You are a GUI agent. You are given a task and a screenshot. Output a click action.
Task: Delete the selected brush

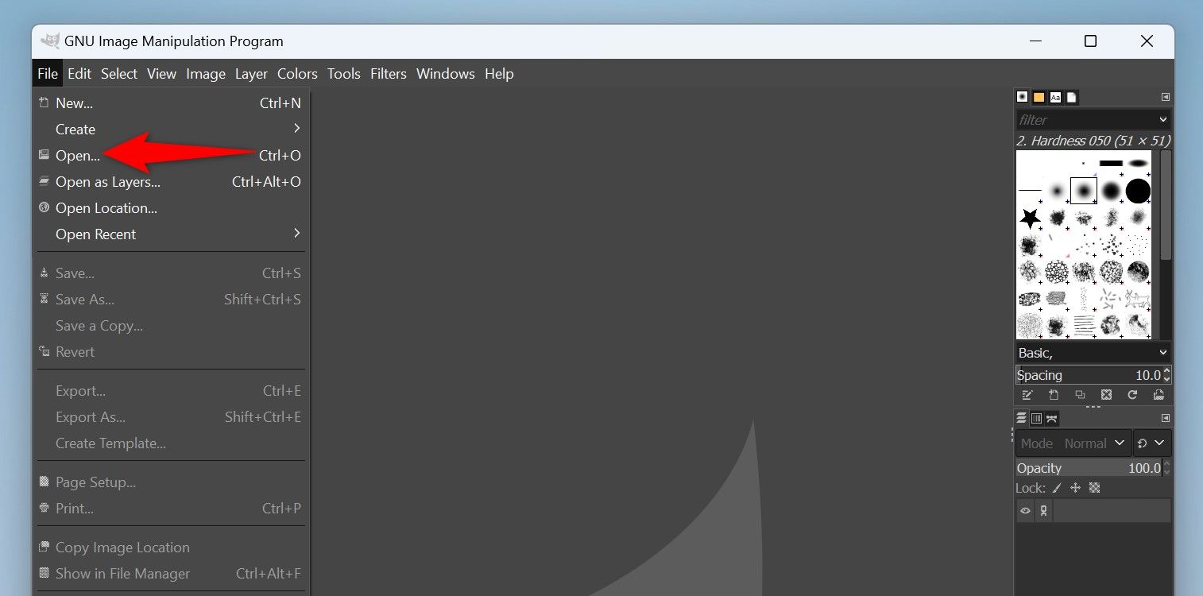(1106, 395)
